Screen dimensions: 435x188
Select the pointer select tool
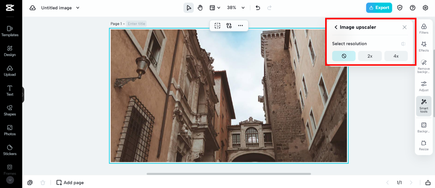point(189,8)
